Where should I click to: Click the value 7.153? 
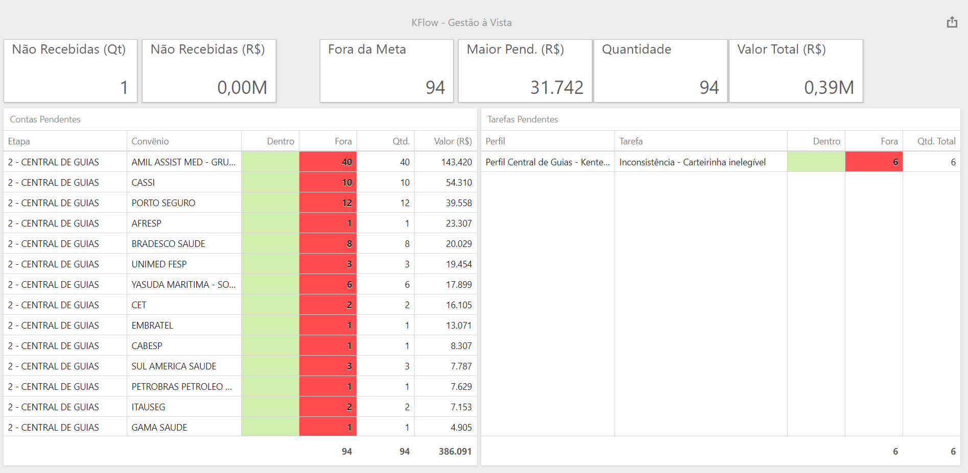(461, 407)
